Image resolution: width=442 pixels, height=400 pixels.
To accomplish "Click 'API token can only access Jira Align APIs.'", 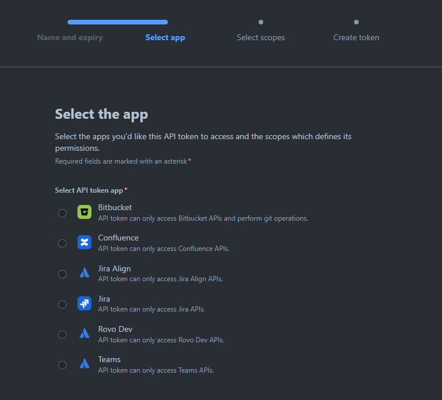I will 160,279.
